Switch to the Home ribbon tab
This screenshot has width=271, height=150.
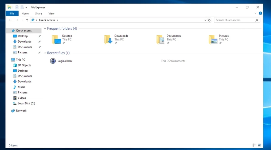pos(25,14)
